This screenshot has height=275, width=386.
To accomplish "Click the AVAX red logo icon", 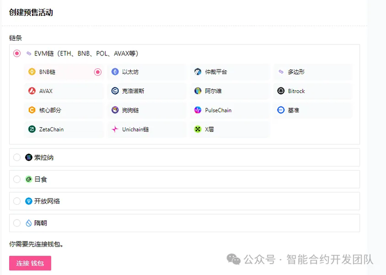I will tap(32, 91).
